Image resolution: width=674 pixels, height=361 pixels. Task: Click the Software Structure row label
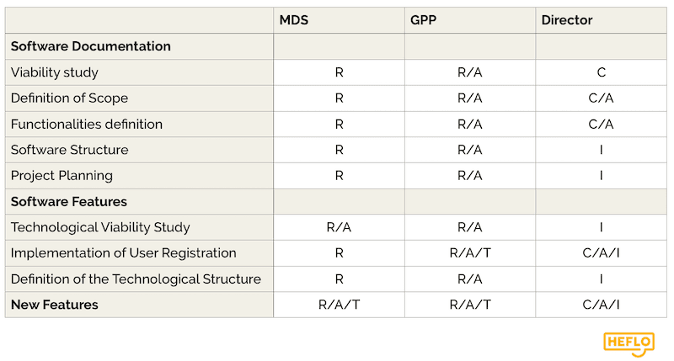coord(70,150)
